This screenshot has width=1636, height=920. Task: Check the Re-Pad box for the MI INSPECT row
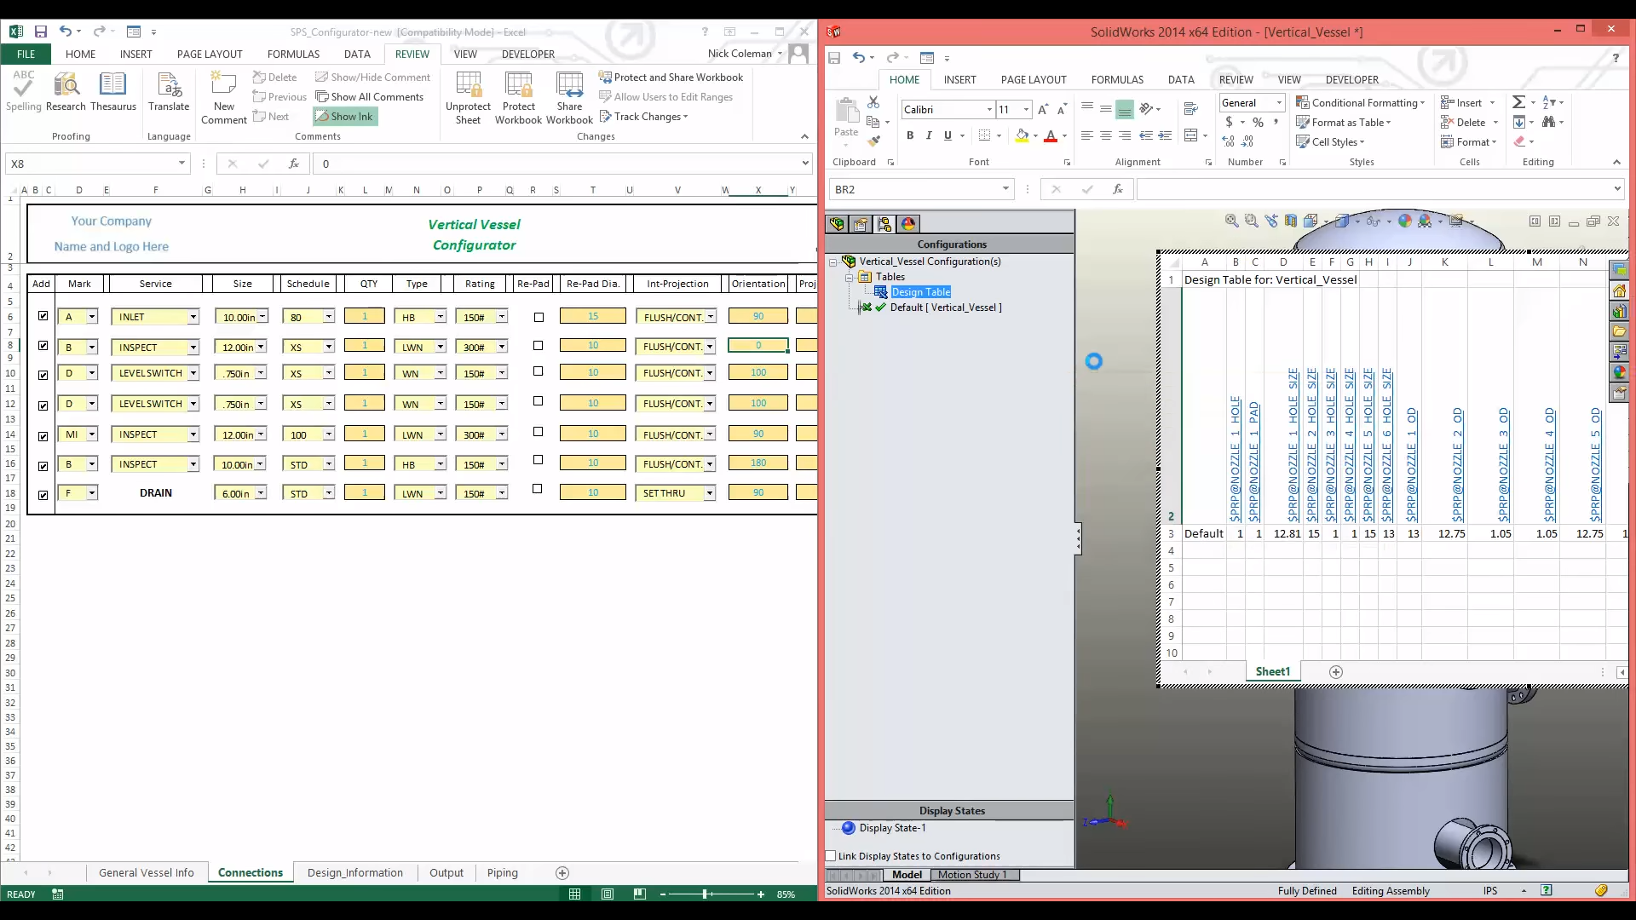(x=538, y=432)
